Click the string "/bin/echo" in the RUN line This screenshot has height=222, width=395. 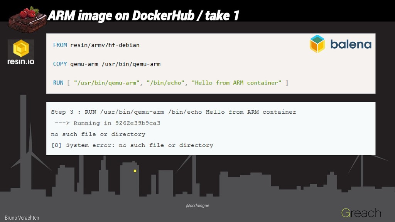tap(165, 83)
